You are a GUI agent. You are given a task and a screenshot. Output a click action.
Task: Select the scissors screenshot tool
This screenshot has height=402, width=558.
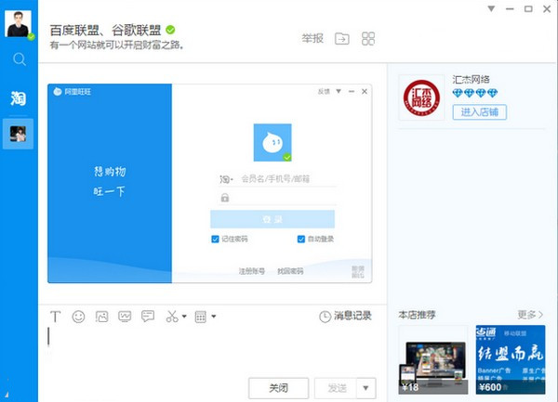pyautogui.click(x=171, y=317)
